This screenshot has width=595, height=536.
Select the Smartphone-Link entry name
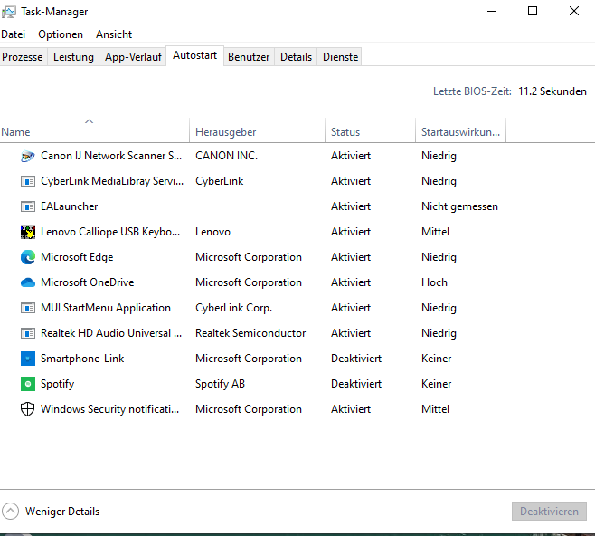tap(82, 359)
